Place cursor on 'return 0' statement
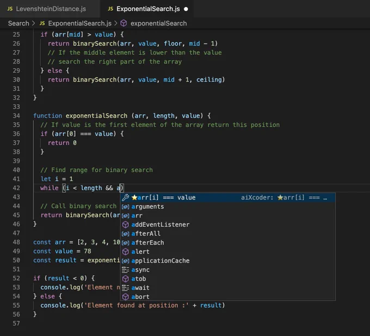 (x=62, y=143)
